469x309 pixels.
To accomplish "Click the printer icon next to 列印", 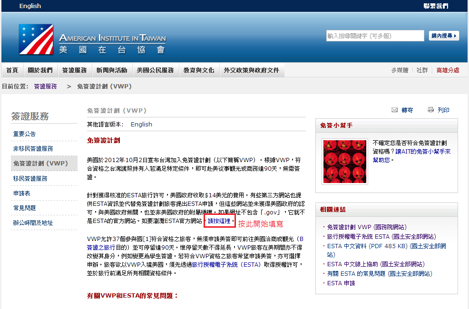I will pyautogui.click(x=431, y=110).
